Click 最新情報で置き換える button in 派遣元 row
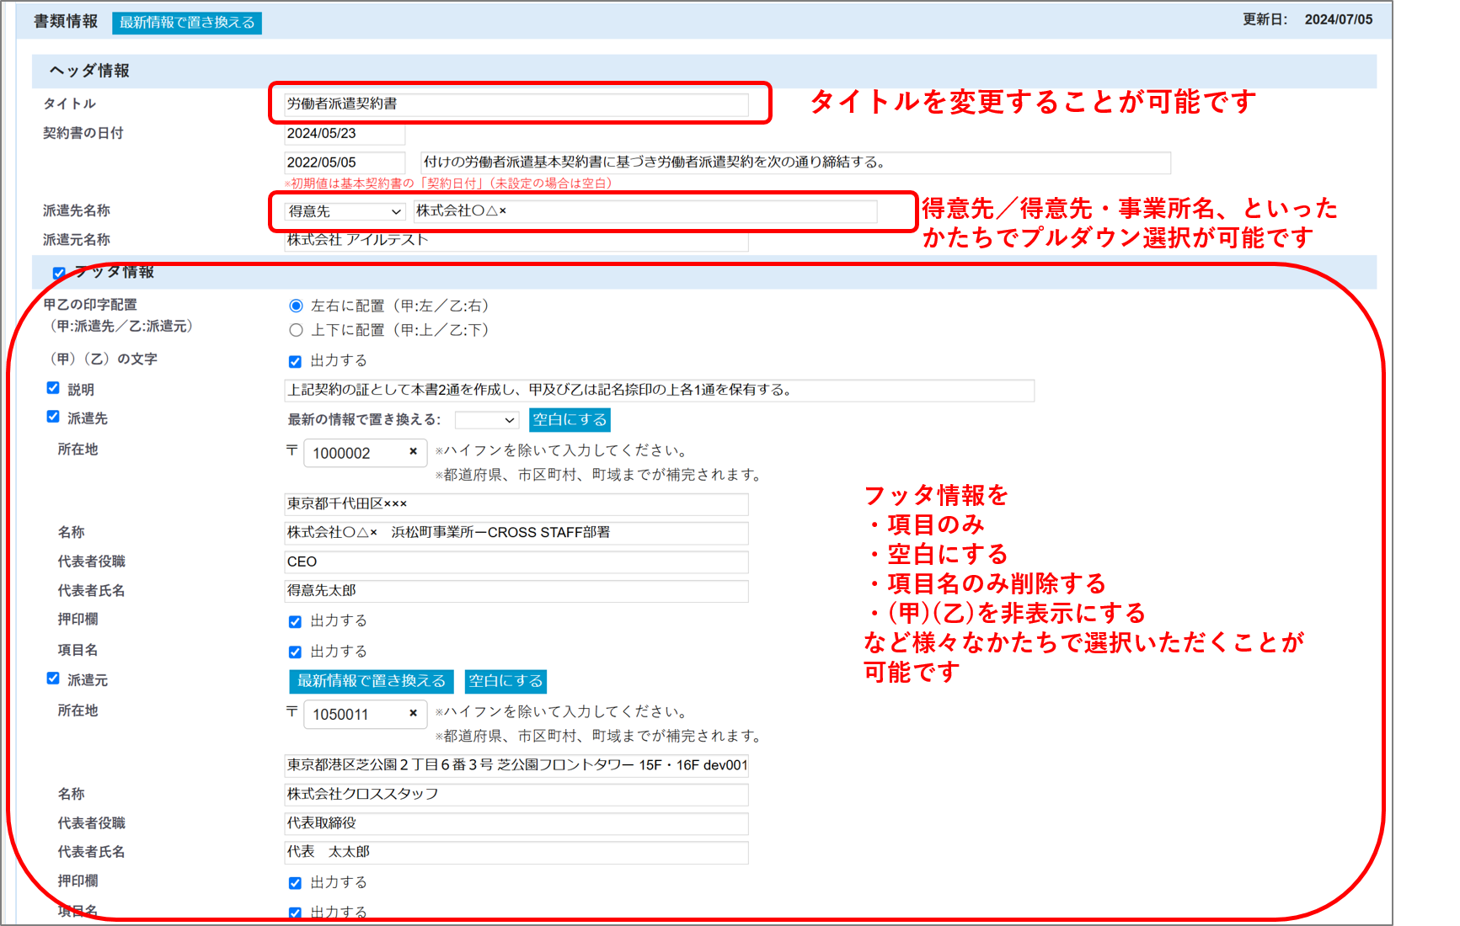 pyautogui.click(x=372, y=681)
